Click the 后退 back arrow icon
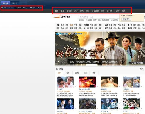Image resolution: width=145 pixels, height=114 pixels. 2,7
